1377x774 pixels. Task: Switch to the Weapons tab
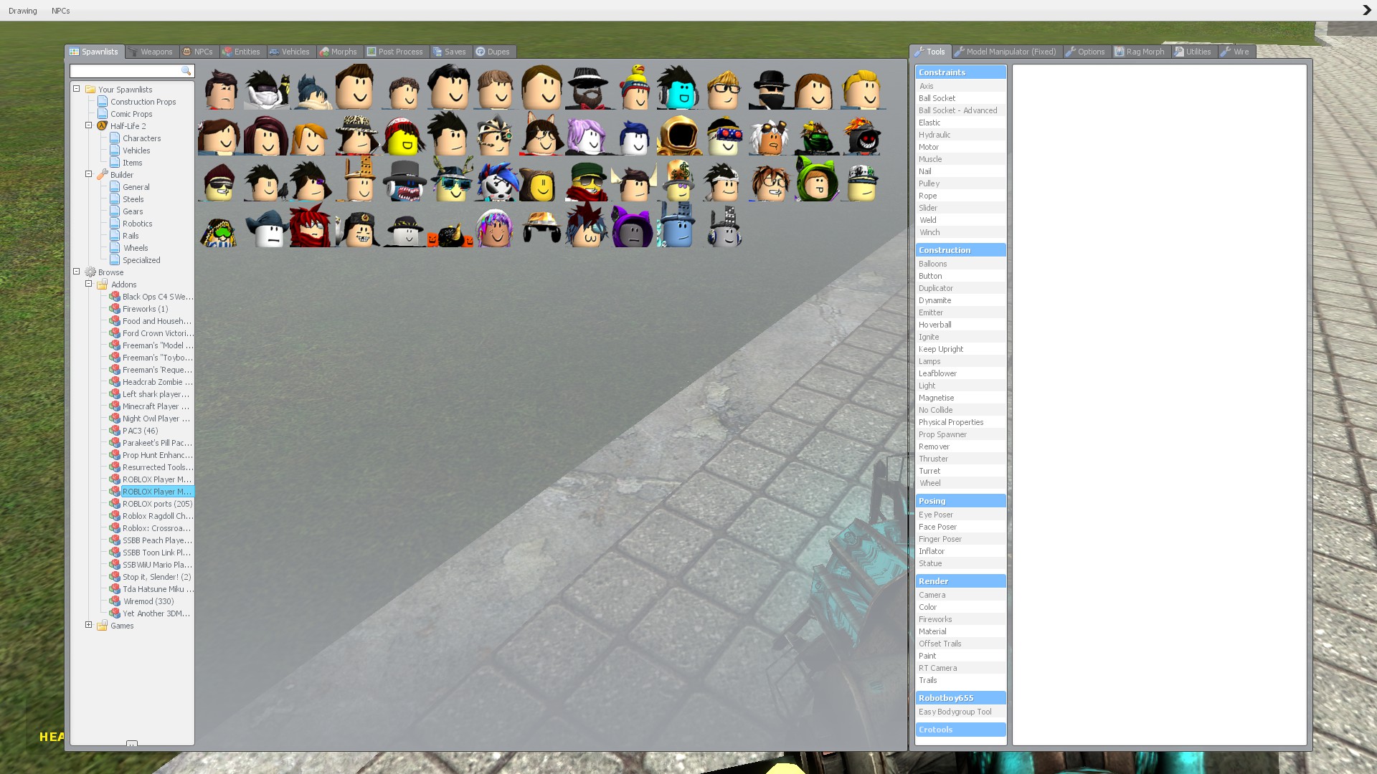151,52
